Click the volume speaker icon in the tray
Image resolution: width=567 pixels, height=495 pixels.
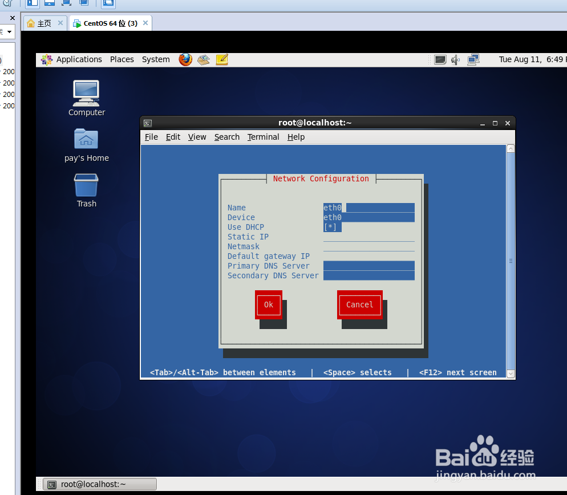pos(456,59)
